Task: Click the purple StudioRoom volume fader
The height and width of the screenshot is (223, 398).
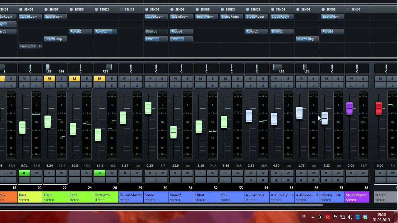Action: [x=349, y=108]
